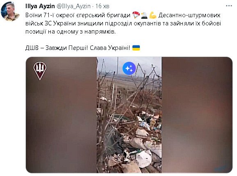
Task: Open the Illya Ayzin display name link
Action: [x=40, y=6]
